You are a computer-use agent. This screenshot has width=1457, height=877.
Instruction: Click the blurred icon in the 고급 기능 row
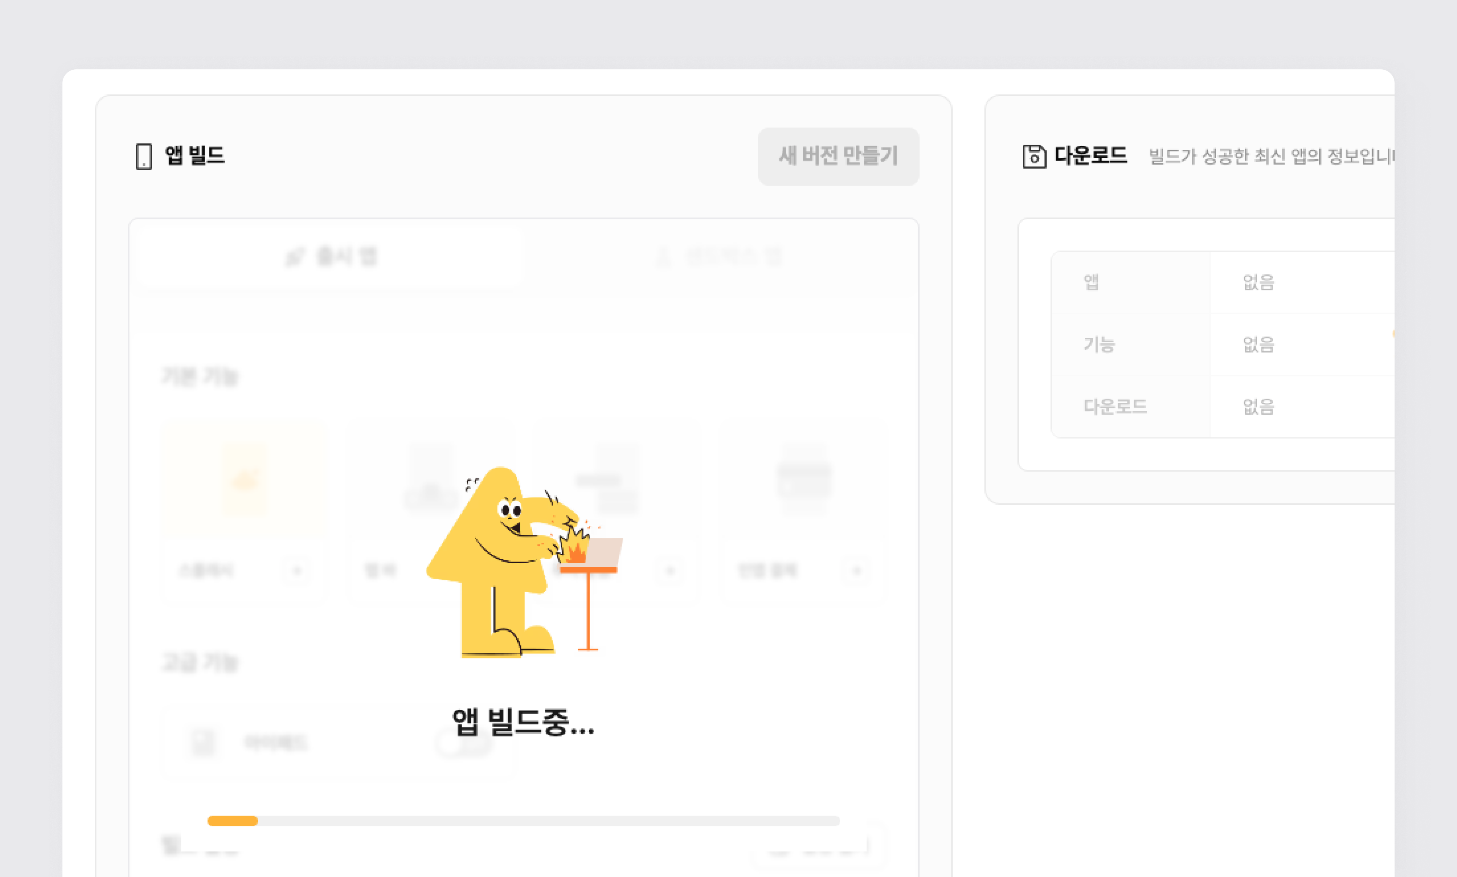[203, 742]
